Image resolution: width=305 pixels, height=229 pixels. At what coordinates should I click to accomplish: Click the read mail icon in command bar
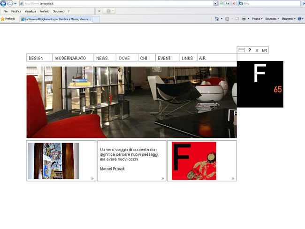(236, 19)
